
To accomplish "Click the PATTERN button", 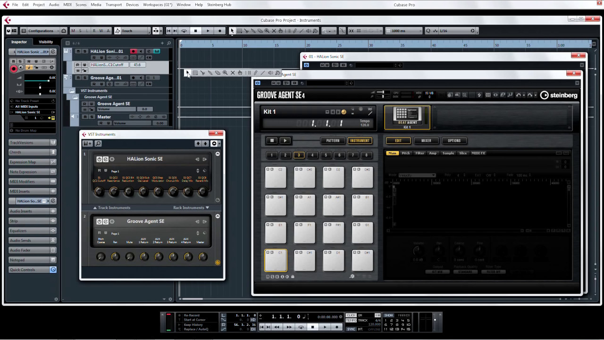I will point(333,140).
